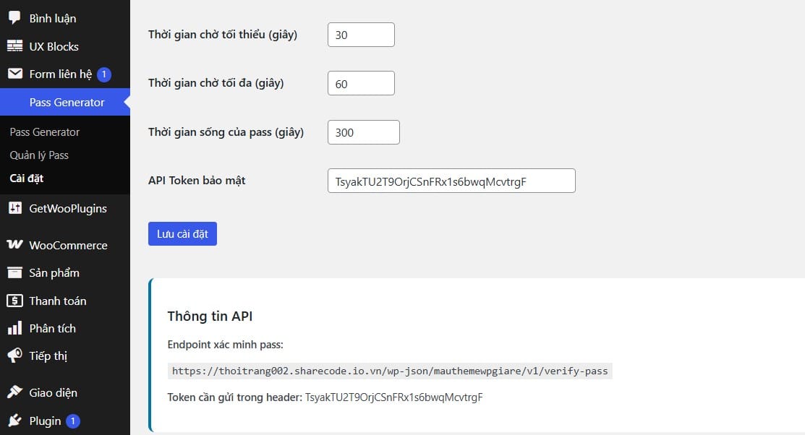Click the Giao diện paintbrush icon

(14, 393)
